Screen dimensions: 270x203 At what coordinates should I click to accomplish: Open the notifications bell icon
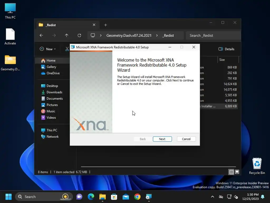[x=263, y=197]
